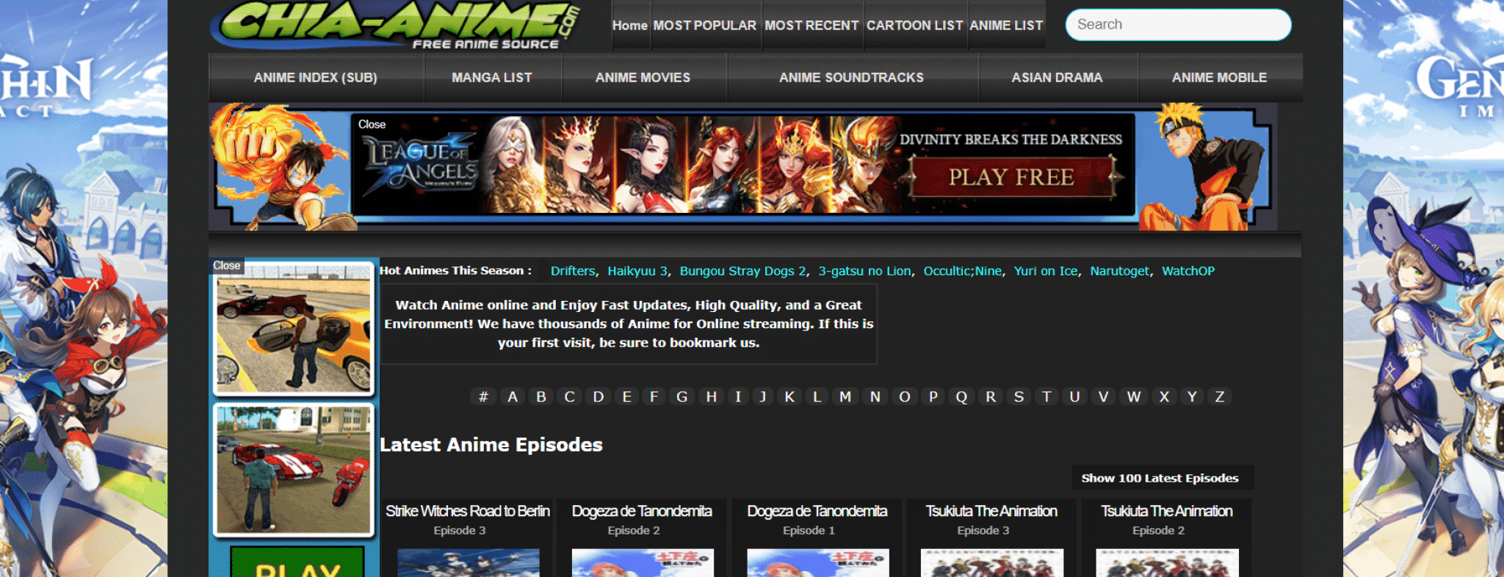
Task: Open ASIAN DRAMA tab
Action: [1057, 77]
